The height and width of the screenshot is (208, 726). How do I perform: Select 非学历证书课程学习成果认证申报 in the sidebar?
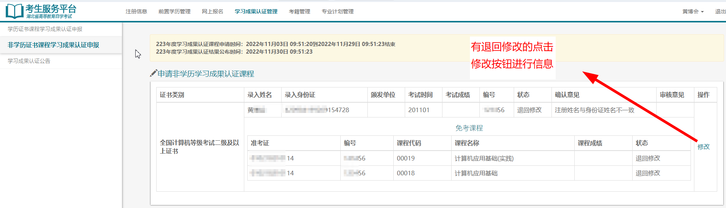pyautogui.click(x=53, y=45)
